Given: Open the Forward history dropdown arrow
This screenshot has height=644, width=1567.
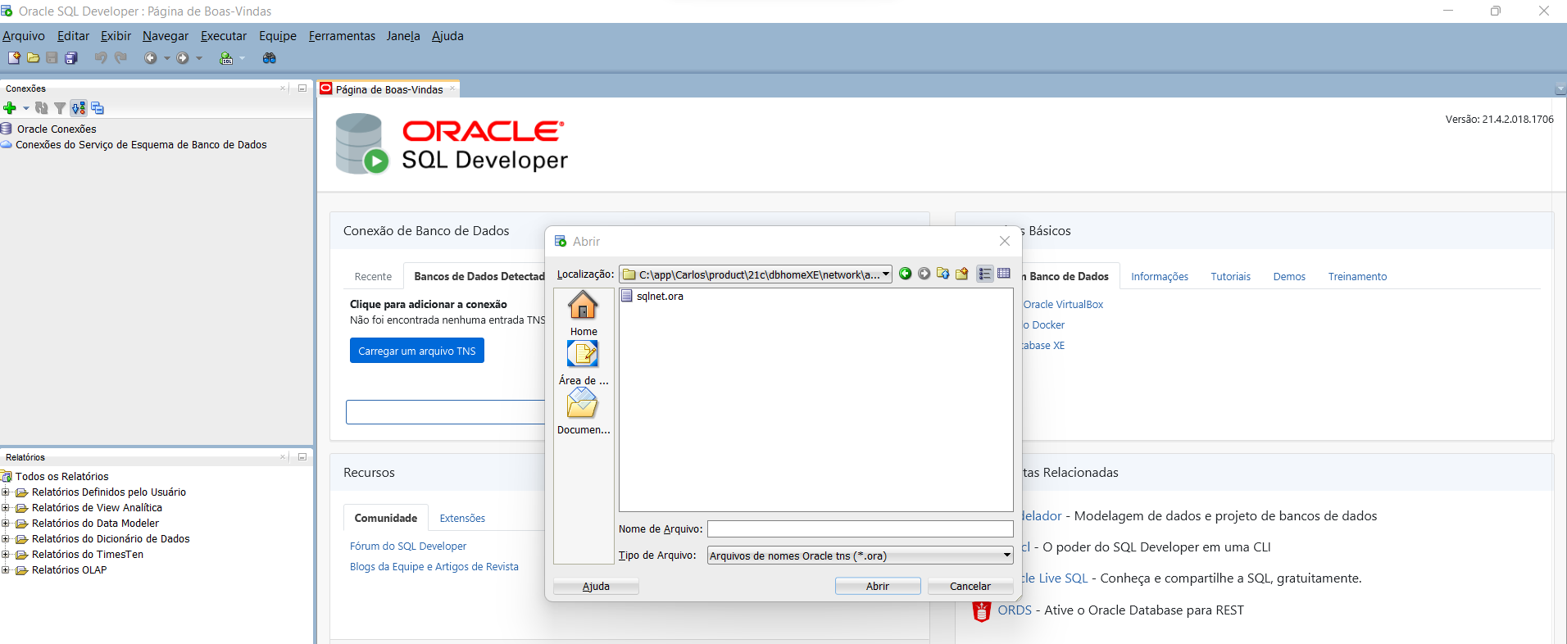Looking at the screenshot, I should 199,58.
